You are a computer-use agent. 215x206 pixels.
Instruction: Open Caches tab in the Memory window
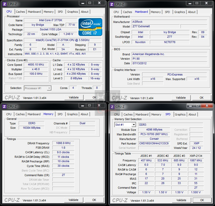pyautogui.click(x=20, y=114)
